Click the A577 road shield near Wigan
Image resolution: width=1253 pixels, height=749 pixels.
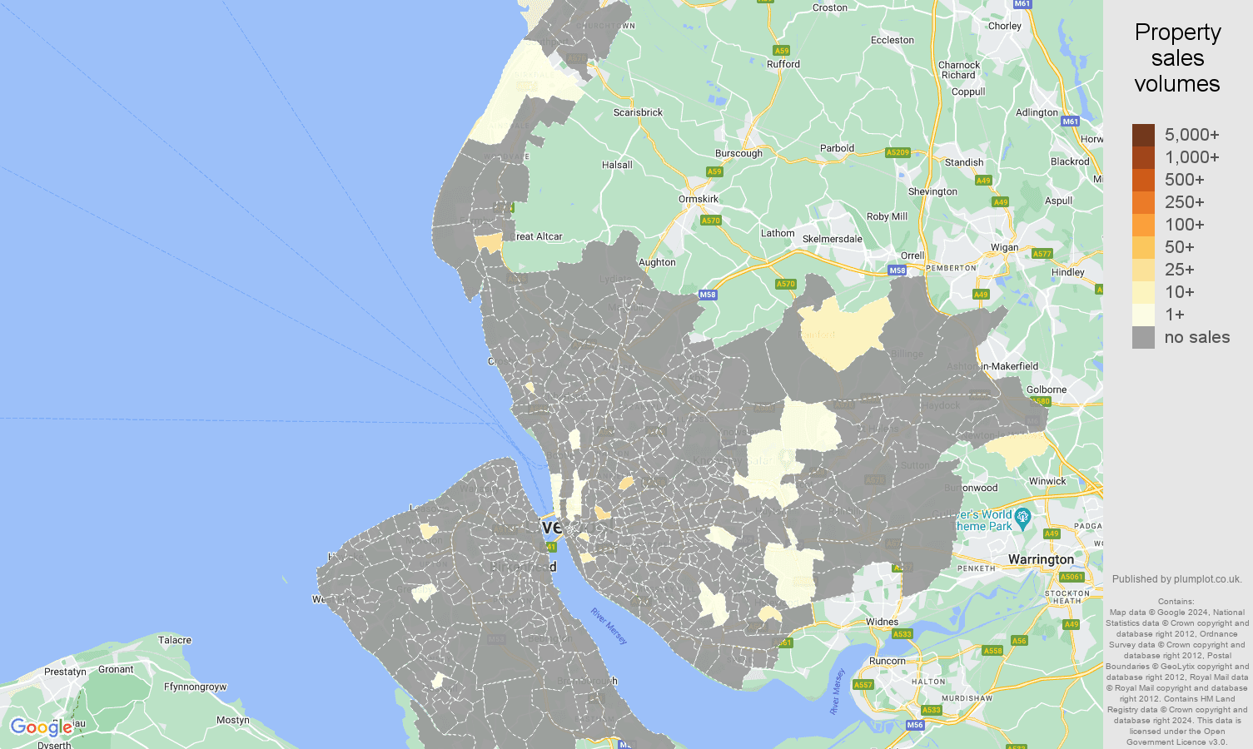click(1042, 254)
